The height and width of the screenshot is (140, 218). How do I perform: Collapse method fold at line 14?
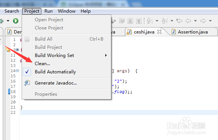18,71
